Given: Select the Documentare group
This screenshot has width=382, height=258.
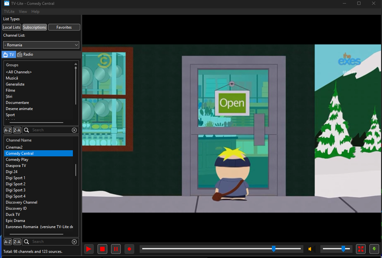Looking at the screenshot, I should [x=17, y=103].
